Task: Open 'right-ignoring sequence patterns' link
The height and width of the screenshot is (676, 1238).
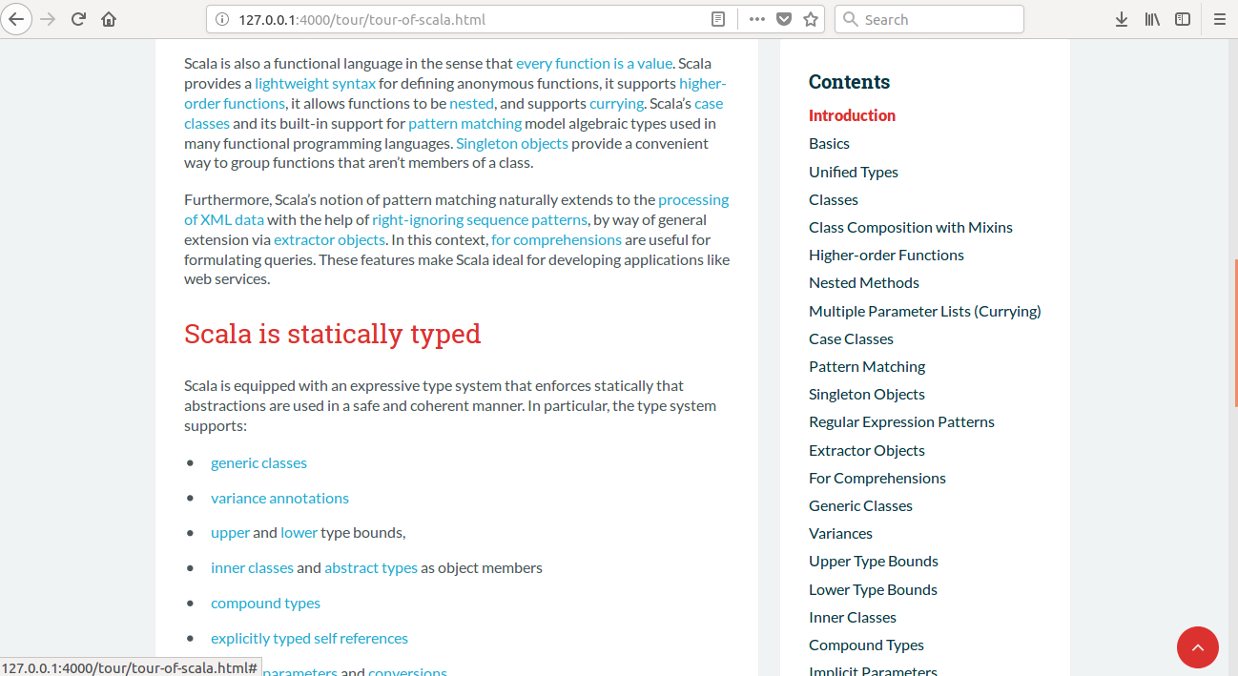Action: [480, 219]
